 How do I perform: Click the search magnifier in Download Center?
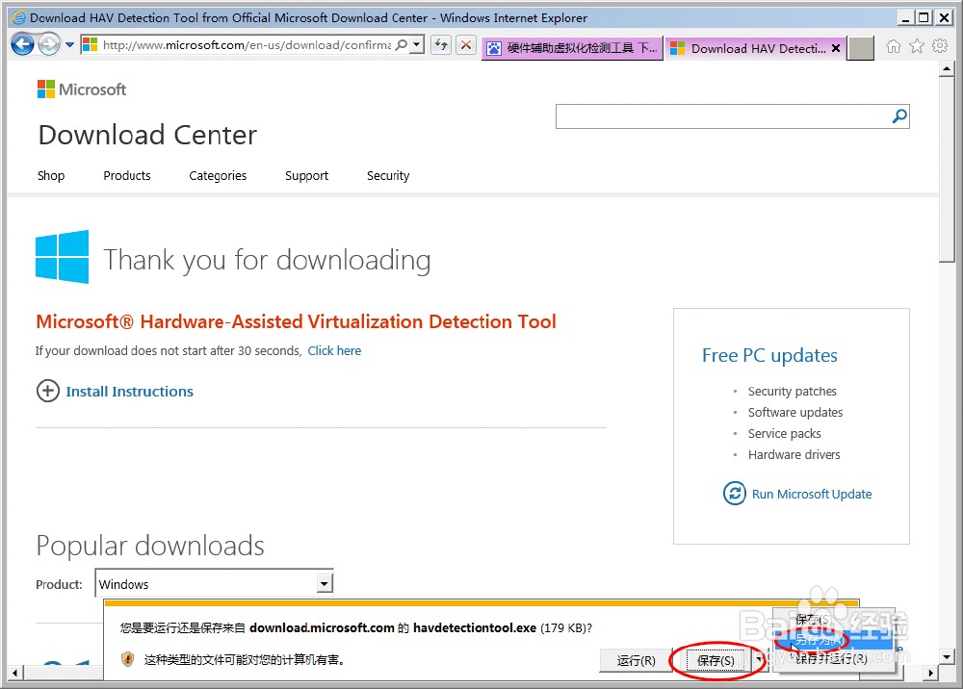click(x=899, y=116)
